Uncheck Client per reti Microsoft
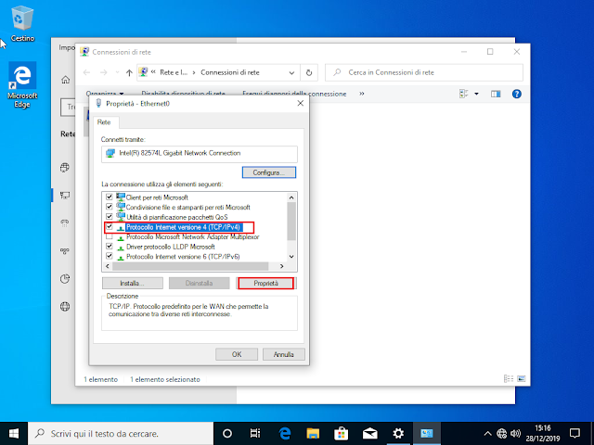 coord(110,197)
